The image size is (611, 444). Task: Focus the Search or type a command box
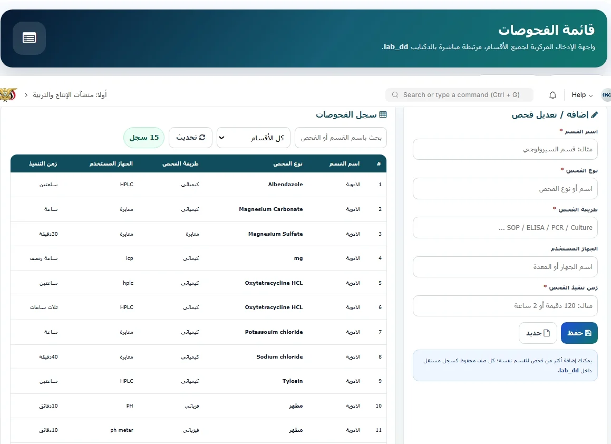459,95
